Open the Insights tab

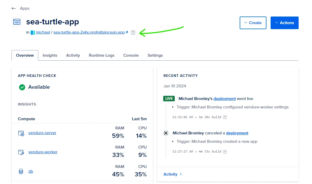click(x=50, y=55)
